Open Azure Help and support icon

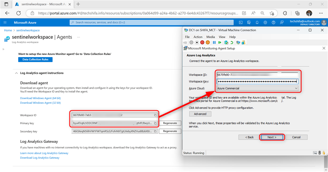(274, 22)
